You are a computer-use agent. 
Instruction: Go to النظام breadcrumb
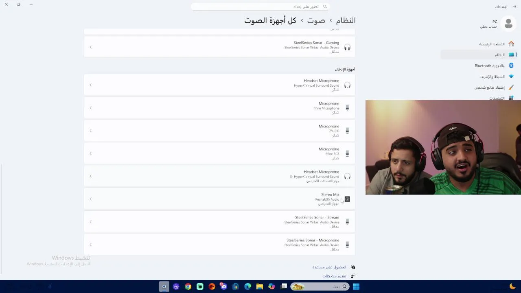click(x=346, y=20)
